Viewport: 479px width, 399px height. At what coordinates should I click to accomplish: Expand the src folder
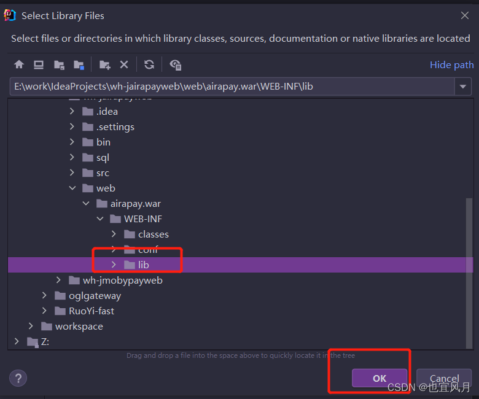point(72,172)
